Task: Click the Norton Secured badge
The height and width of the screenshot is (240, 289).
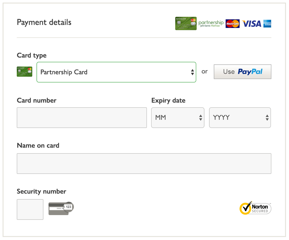Action: click(255, 208)
